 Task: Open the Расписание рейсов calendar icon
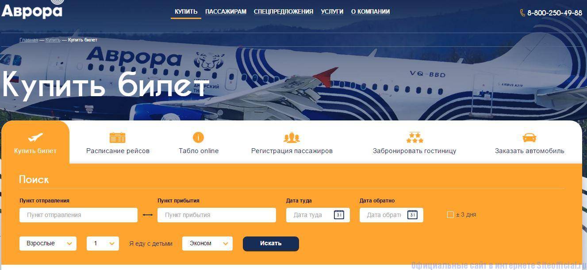click(x=117, y=138)
